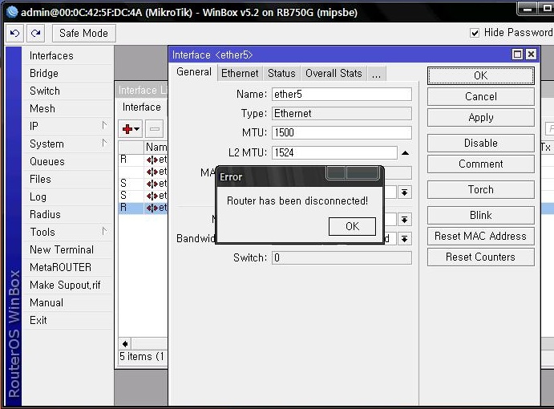
Task: Click the Disable button
Action: point(480,143)
